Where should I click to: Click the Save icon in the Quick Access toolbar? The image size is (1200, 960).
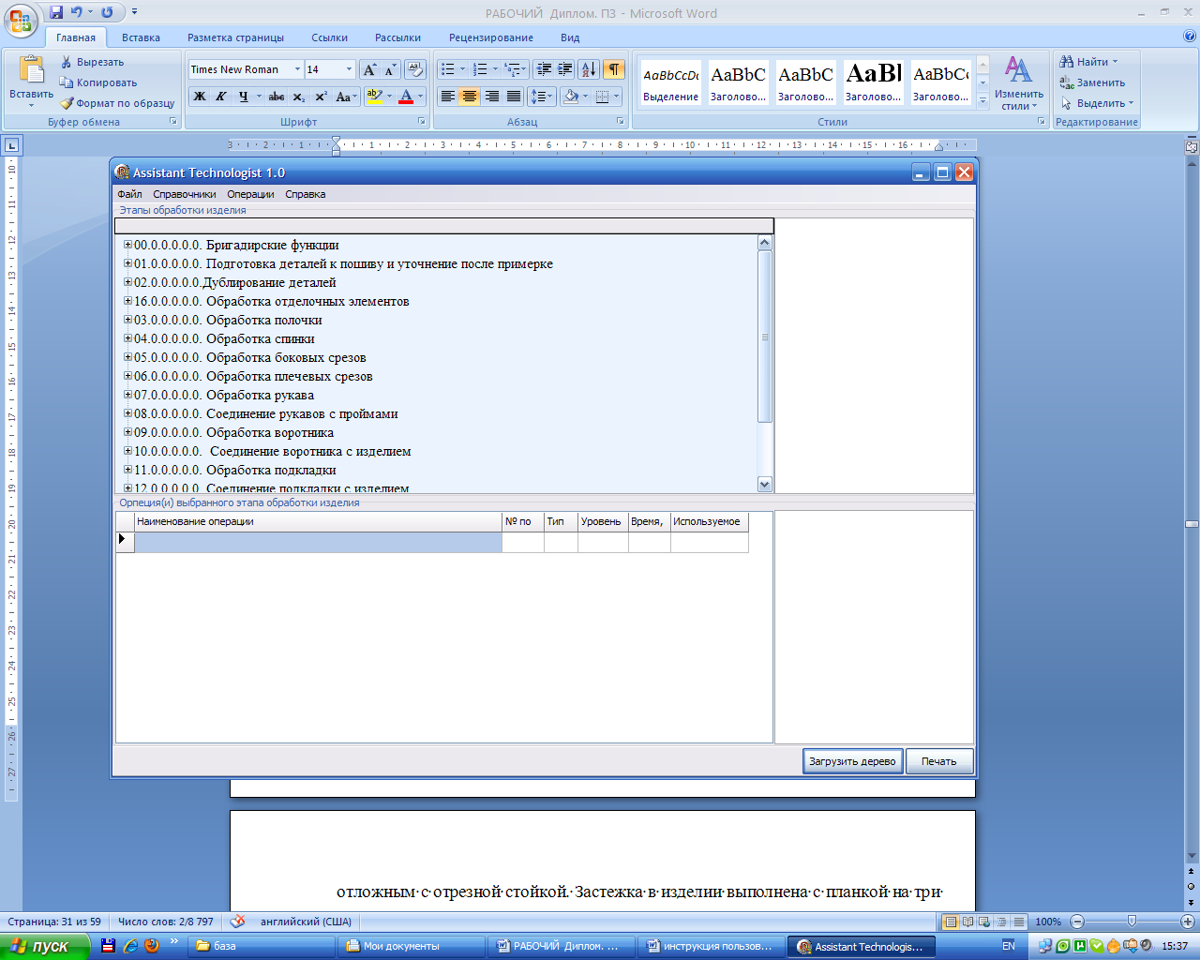coord(56,12)
